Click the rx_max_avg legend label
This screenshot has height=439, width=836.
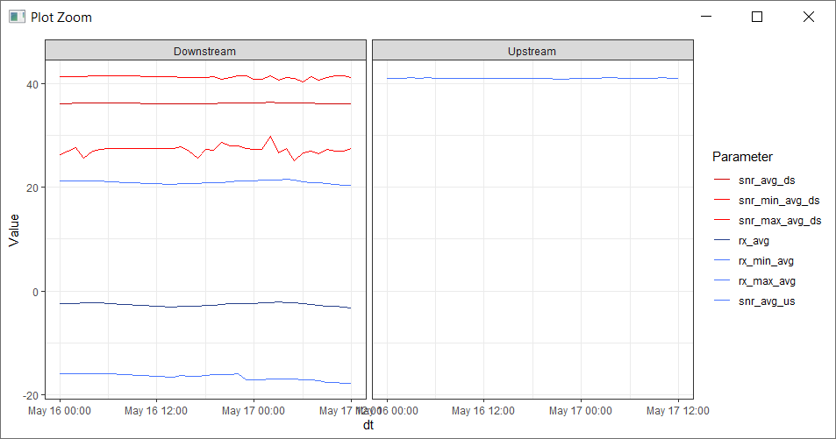767,281
